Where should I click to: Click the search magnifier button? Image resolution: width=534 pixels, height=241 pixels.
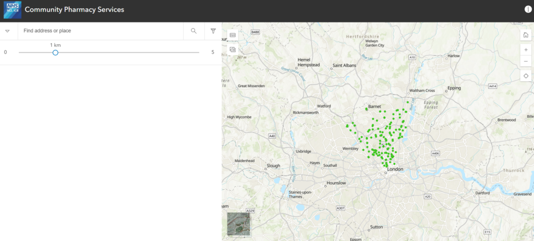[194, 31]
